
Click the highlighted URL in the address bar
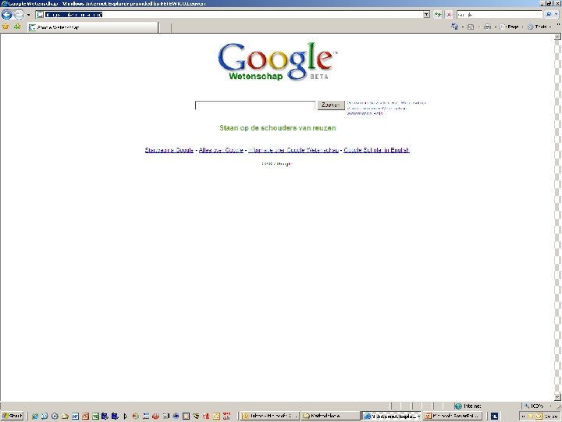(x=73, y=15)
